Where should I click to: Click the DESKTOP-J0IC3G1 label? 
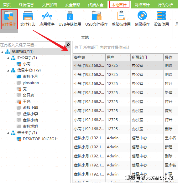pos(39,139)
